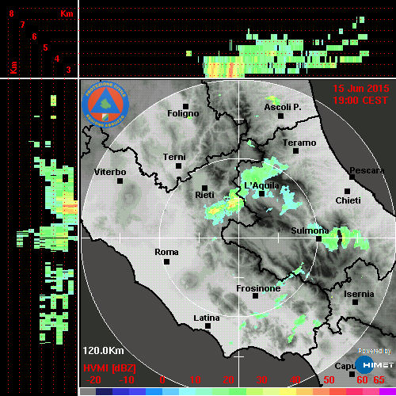Select the Teramo map label
The image size is (396, 396).
coord(299,143)
